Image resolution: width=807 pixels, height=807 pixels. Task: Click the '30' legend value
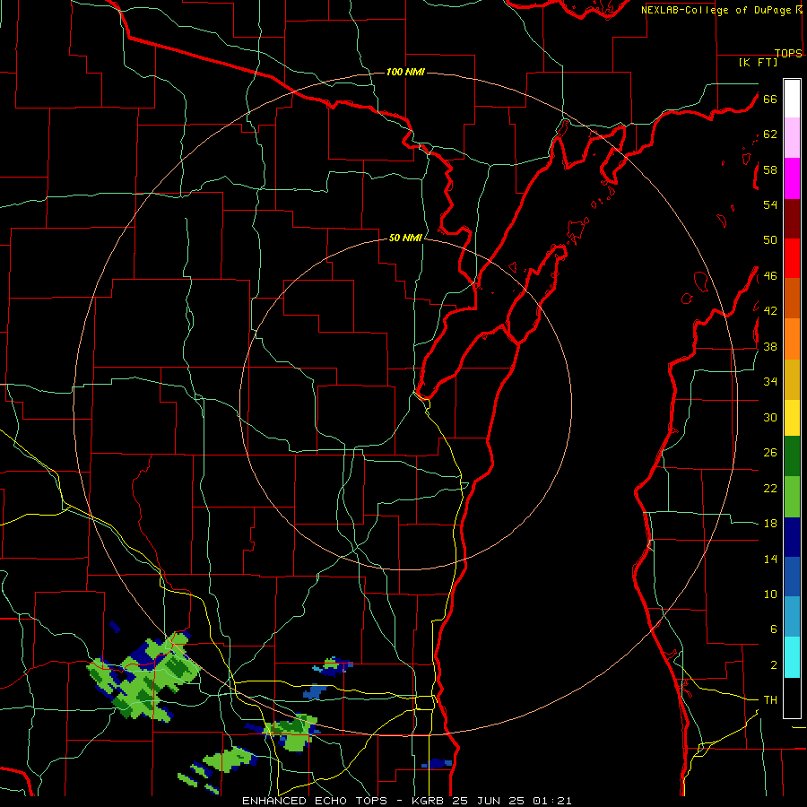point(770,417)
